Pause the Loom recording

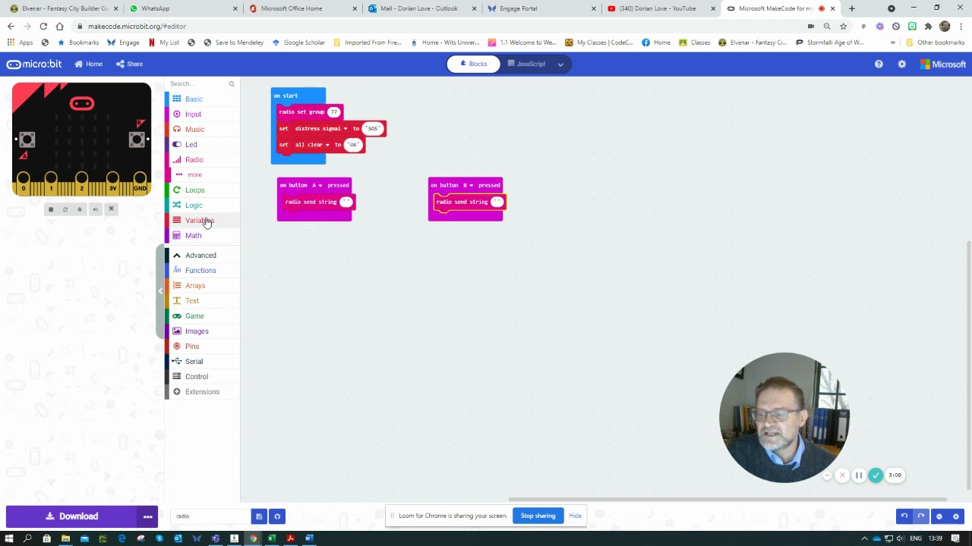pos(859,475)
